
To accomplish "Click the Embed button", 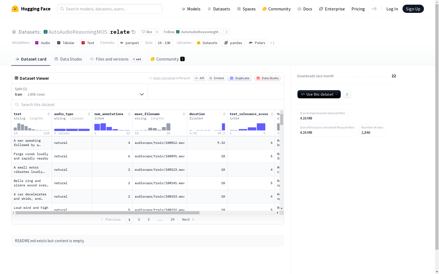I will coord(216,78).
